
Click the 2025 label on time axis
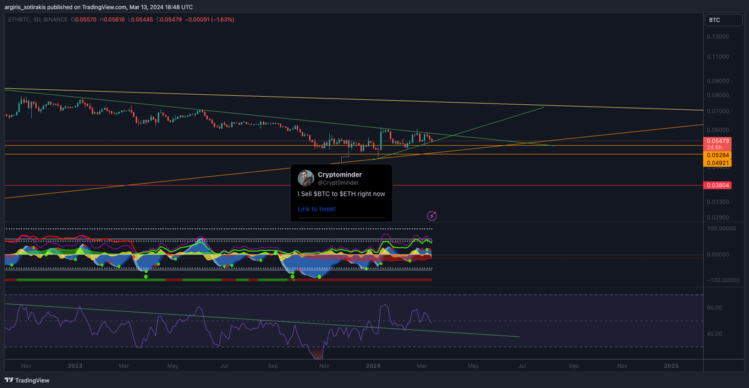pos(672,366)
